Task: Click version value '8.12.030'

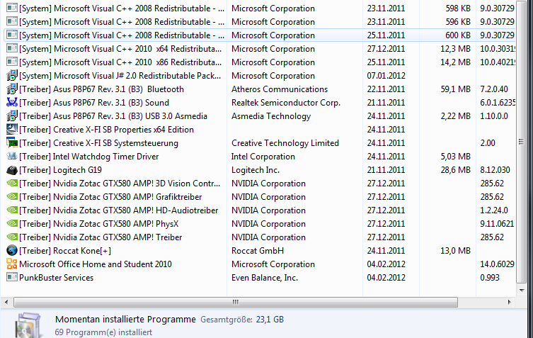Action: click(495, 170)
